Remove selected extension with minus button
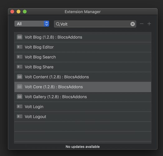Screen dimensions: 163x156 point(141,24)
